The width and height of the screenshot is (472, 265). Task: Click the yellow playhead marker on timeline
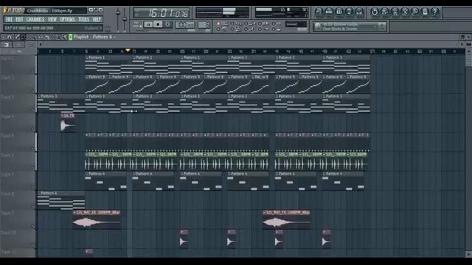pos(128,50)
